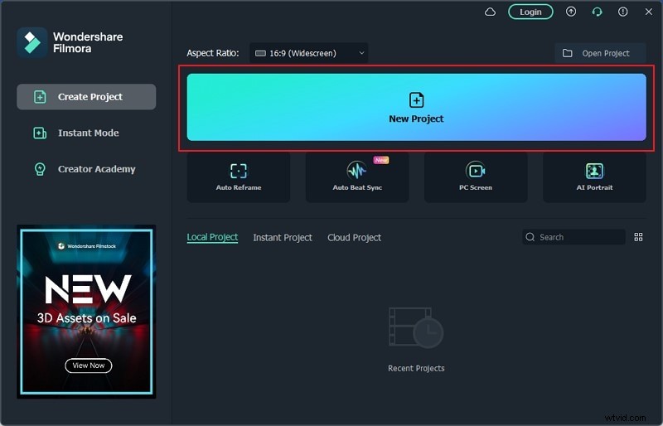The image size is (663, 426).
Task: Launch Auto Beat Sync tool
Action: 357,177
